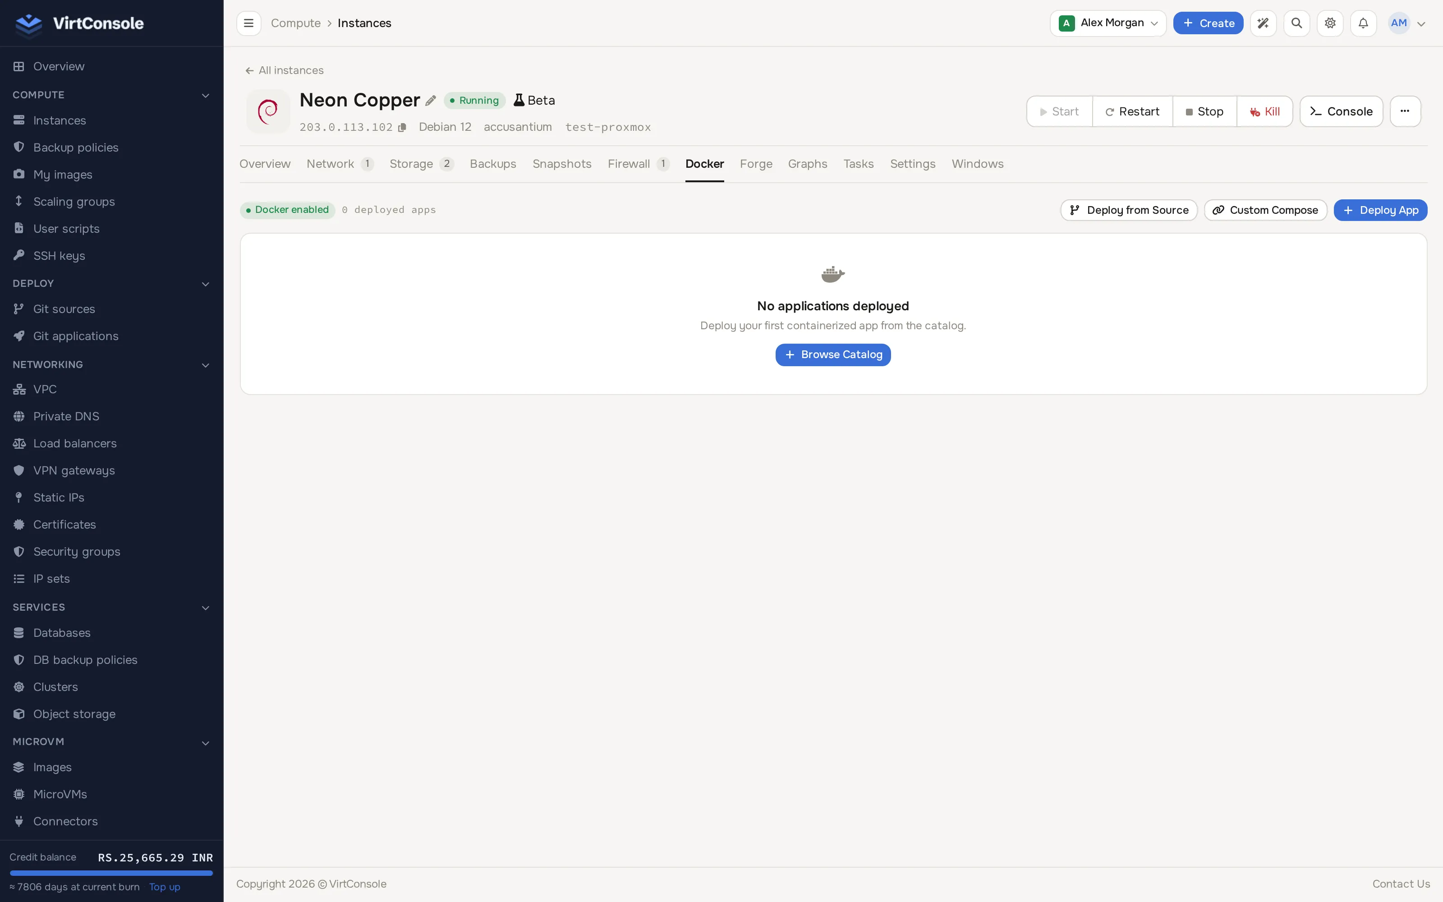Click Deploy from Source button

click(x=1128, y=210)
